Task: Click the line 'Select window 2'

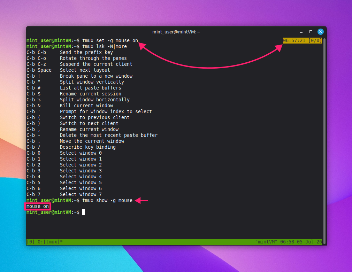Action: click(81, 165)
